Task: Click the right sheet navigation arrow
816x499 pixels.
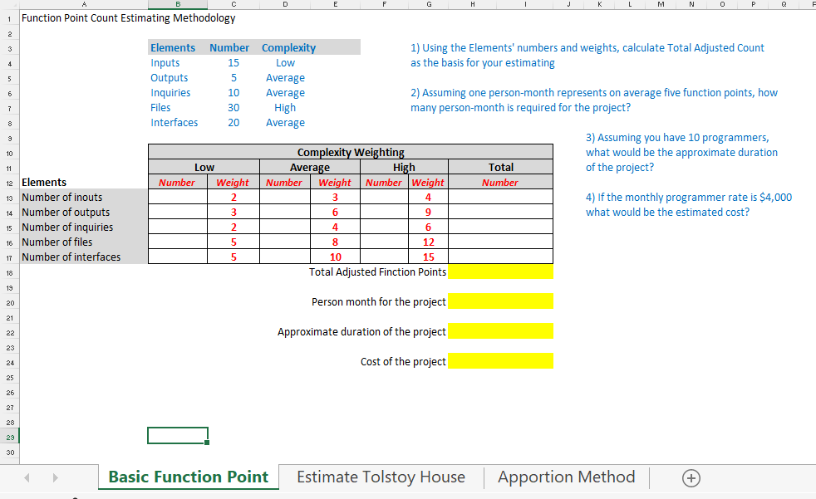Action: point(55,477)
